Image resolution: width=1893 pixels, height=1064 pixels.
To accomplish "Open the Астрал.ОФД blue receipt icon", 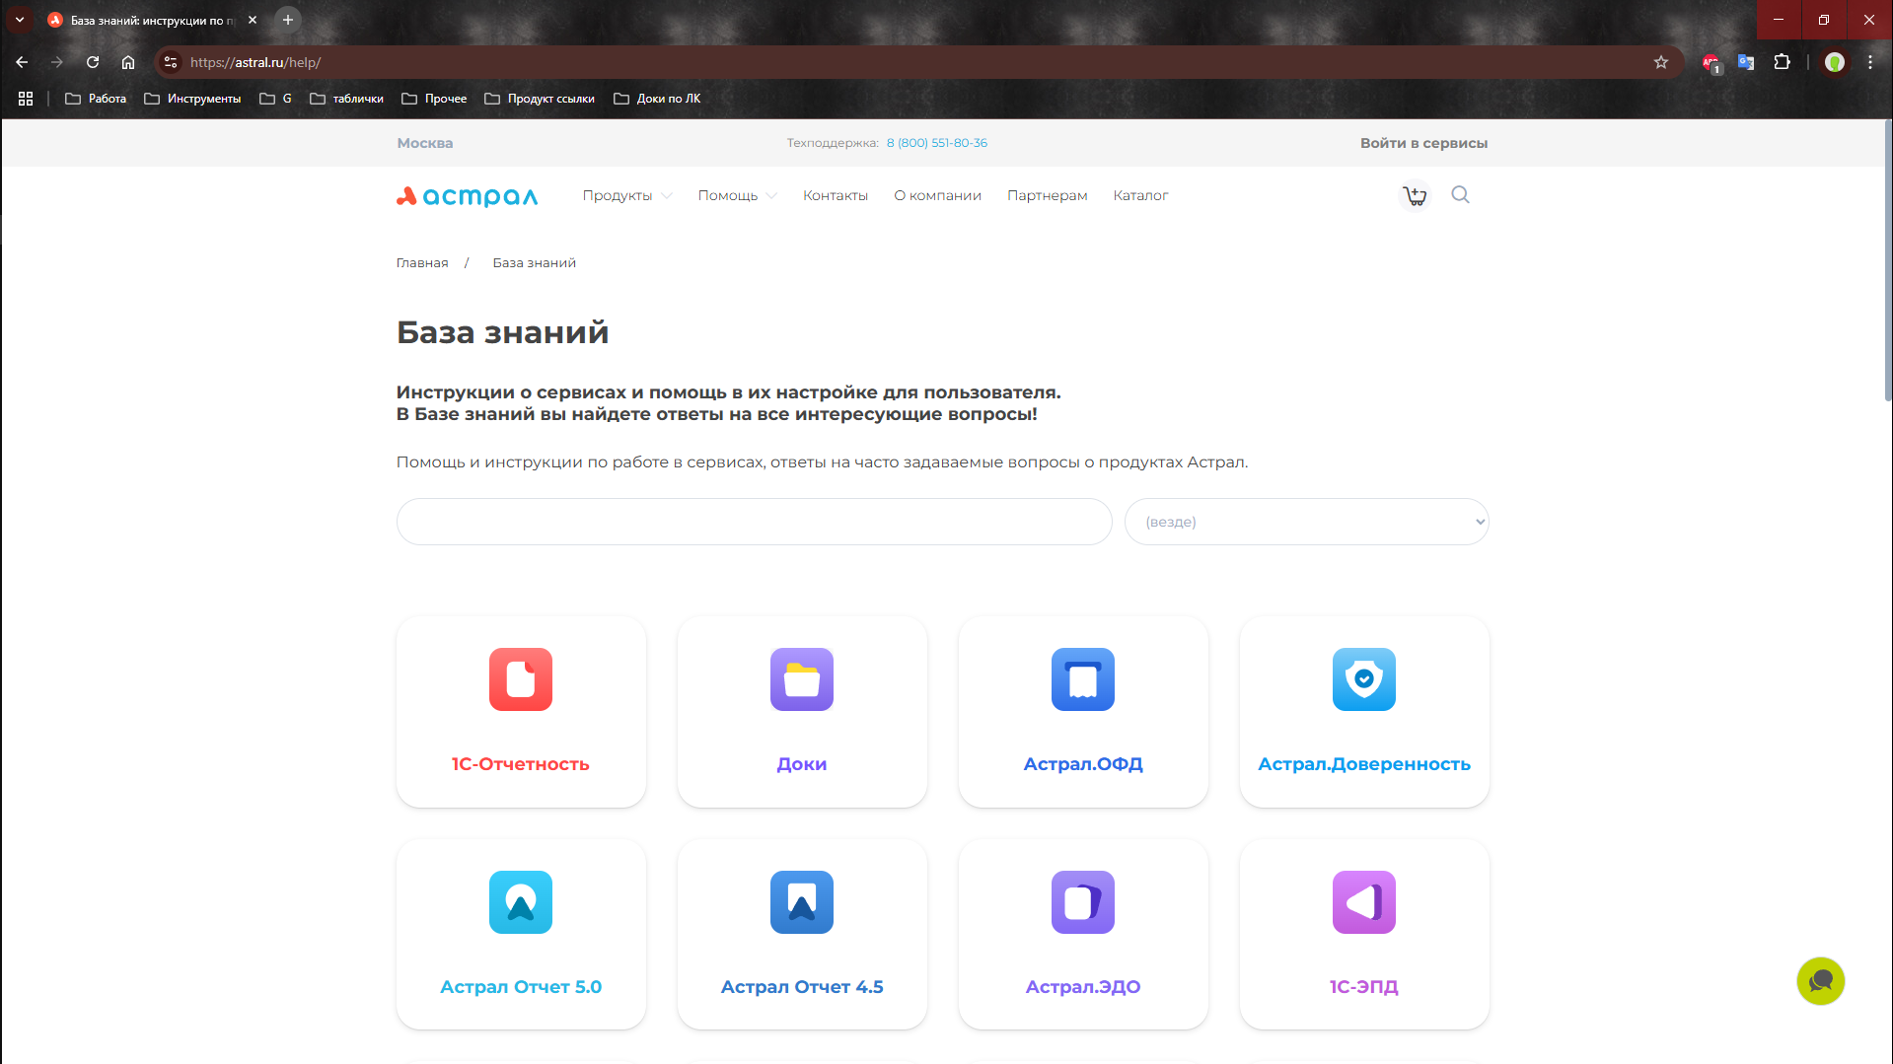I will point(1083,679).
